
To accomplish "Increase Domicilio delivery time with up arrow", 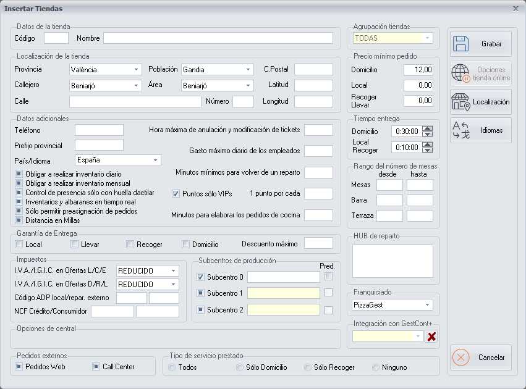I will click(x=428, y=128).
